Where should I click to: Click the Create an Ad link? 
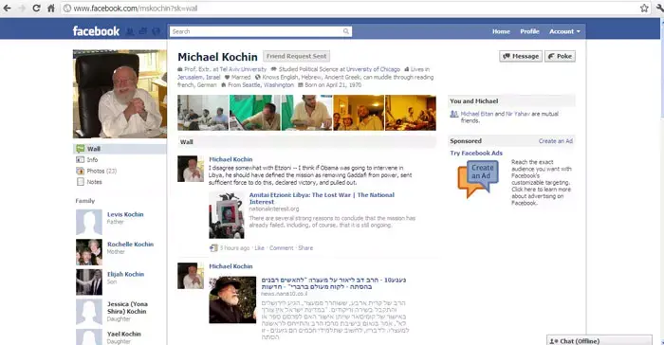tap(556, 141)
